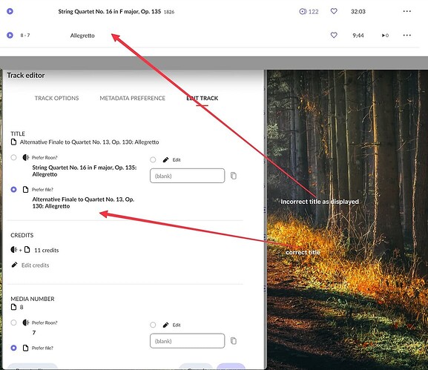The image size is (428, 370).
Task: Click the 122 performances disc icon
Action: (303, 11)
